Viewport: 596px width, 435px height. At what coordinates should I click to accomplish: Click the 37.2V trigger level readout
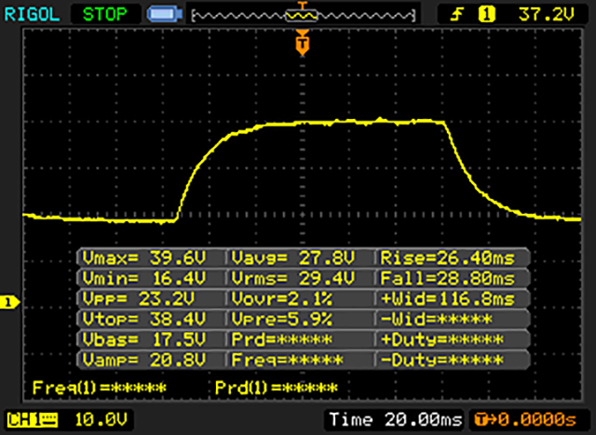[547, 15]
